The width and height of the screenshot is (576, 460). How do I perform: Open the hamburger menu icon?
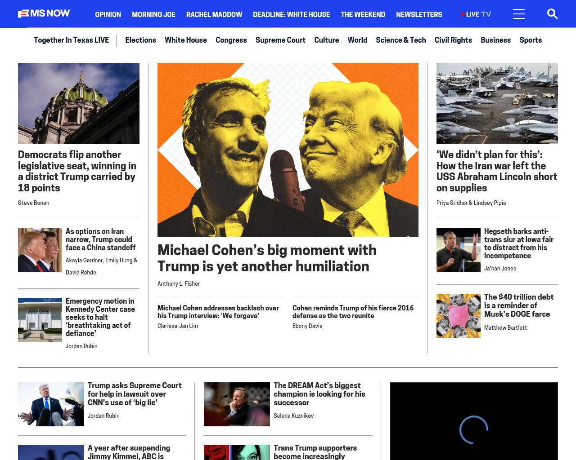point(519,14)
